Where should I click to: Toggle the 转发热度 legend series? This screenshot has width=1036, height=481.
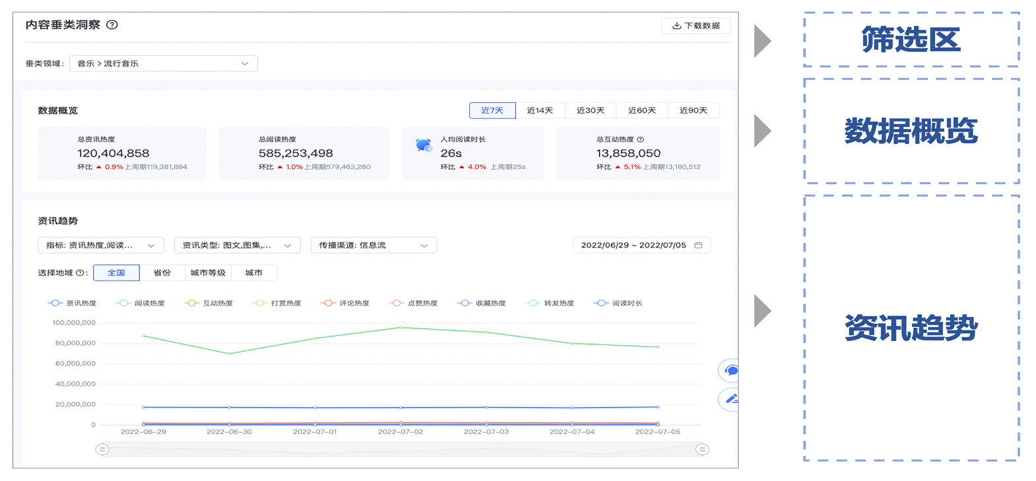[550, 303]
